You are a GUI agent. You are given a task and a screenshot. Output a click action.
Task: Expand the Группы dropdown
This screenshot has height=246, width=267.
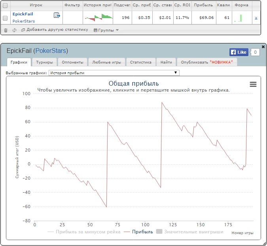coord(106,30)
